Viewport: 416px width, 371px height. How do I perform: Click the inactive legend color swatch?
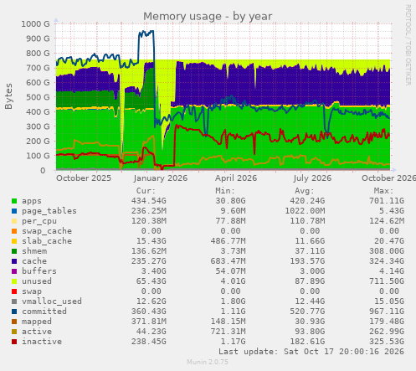14,342
